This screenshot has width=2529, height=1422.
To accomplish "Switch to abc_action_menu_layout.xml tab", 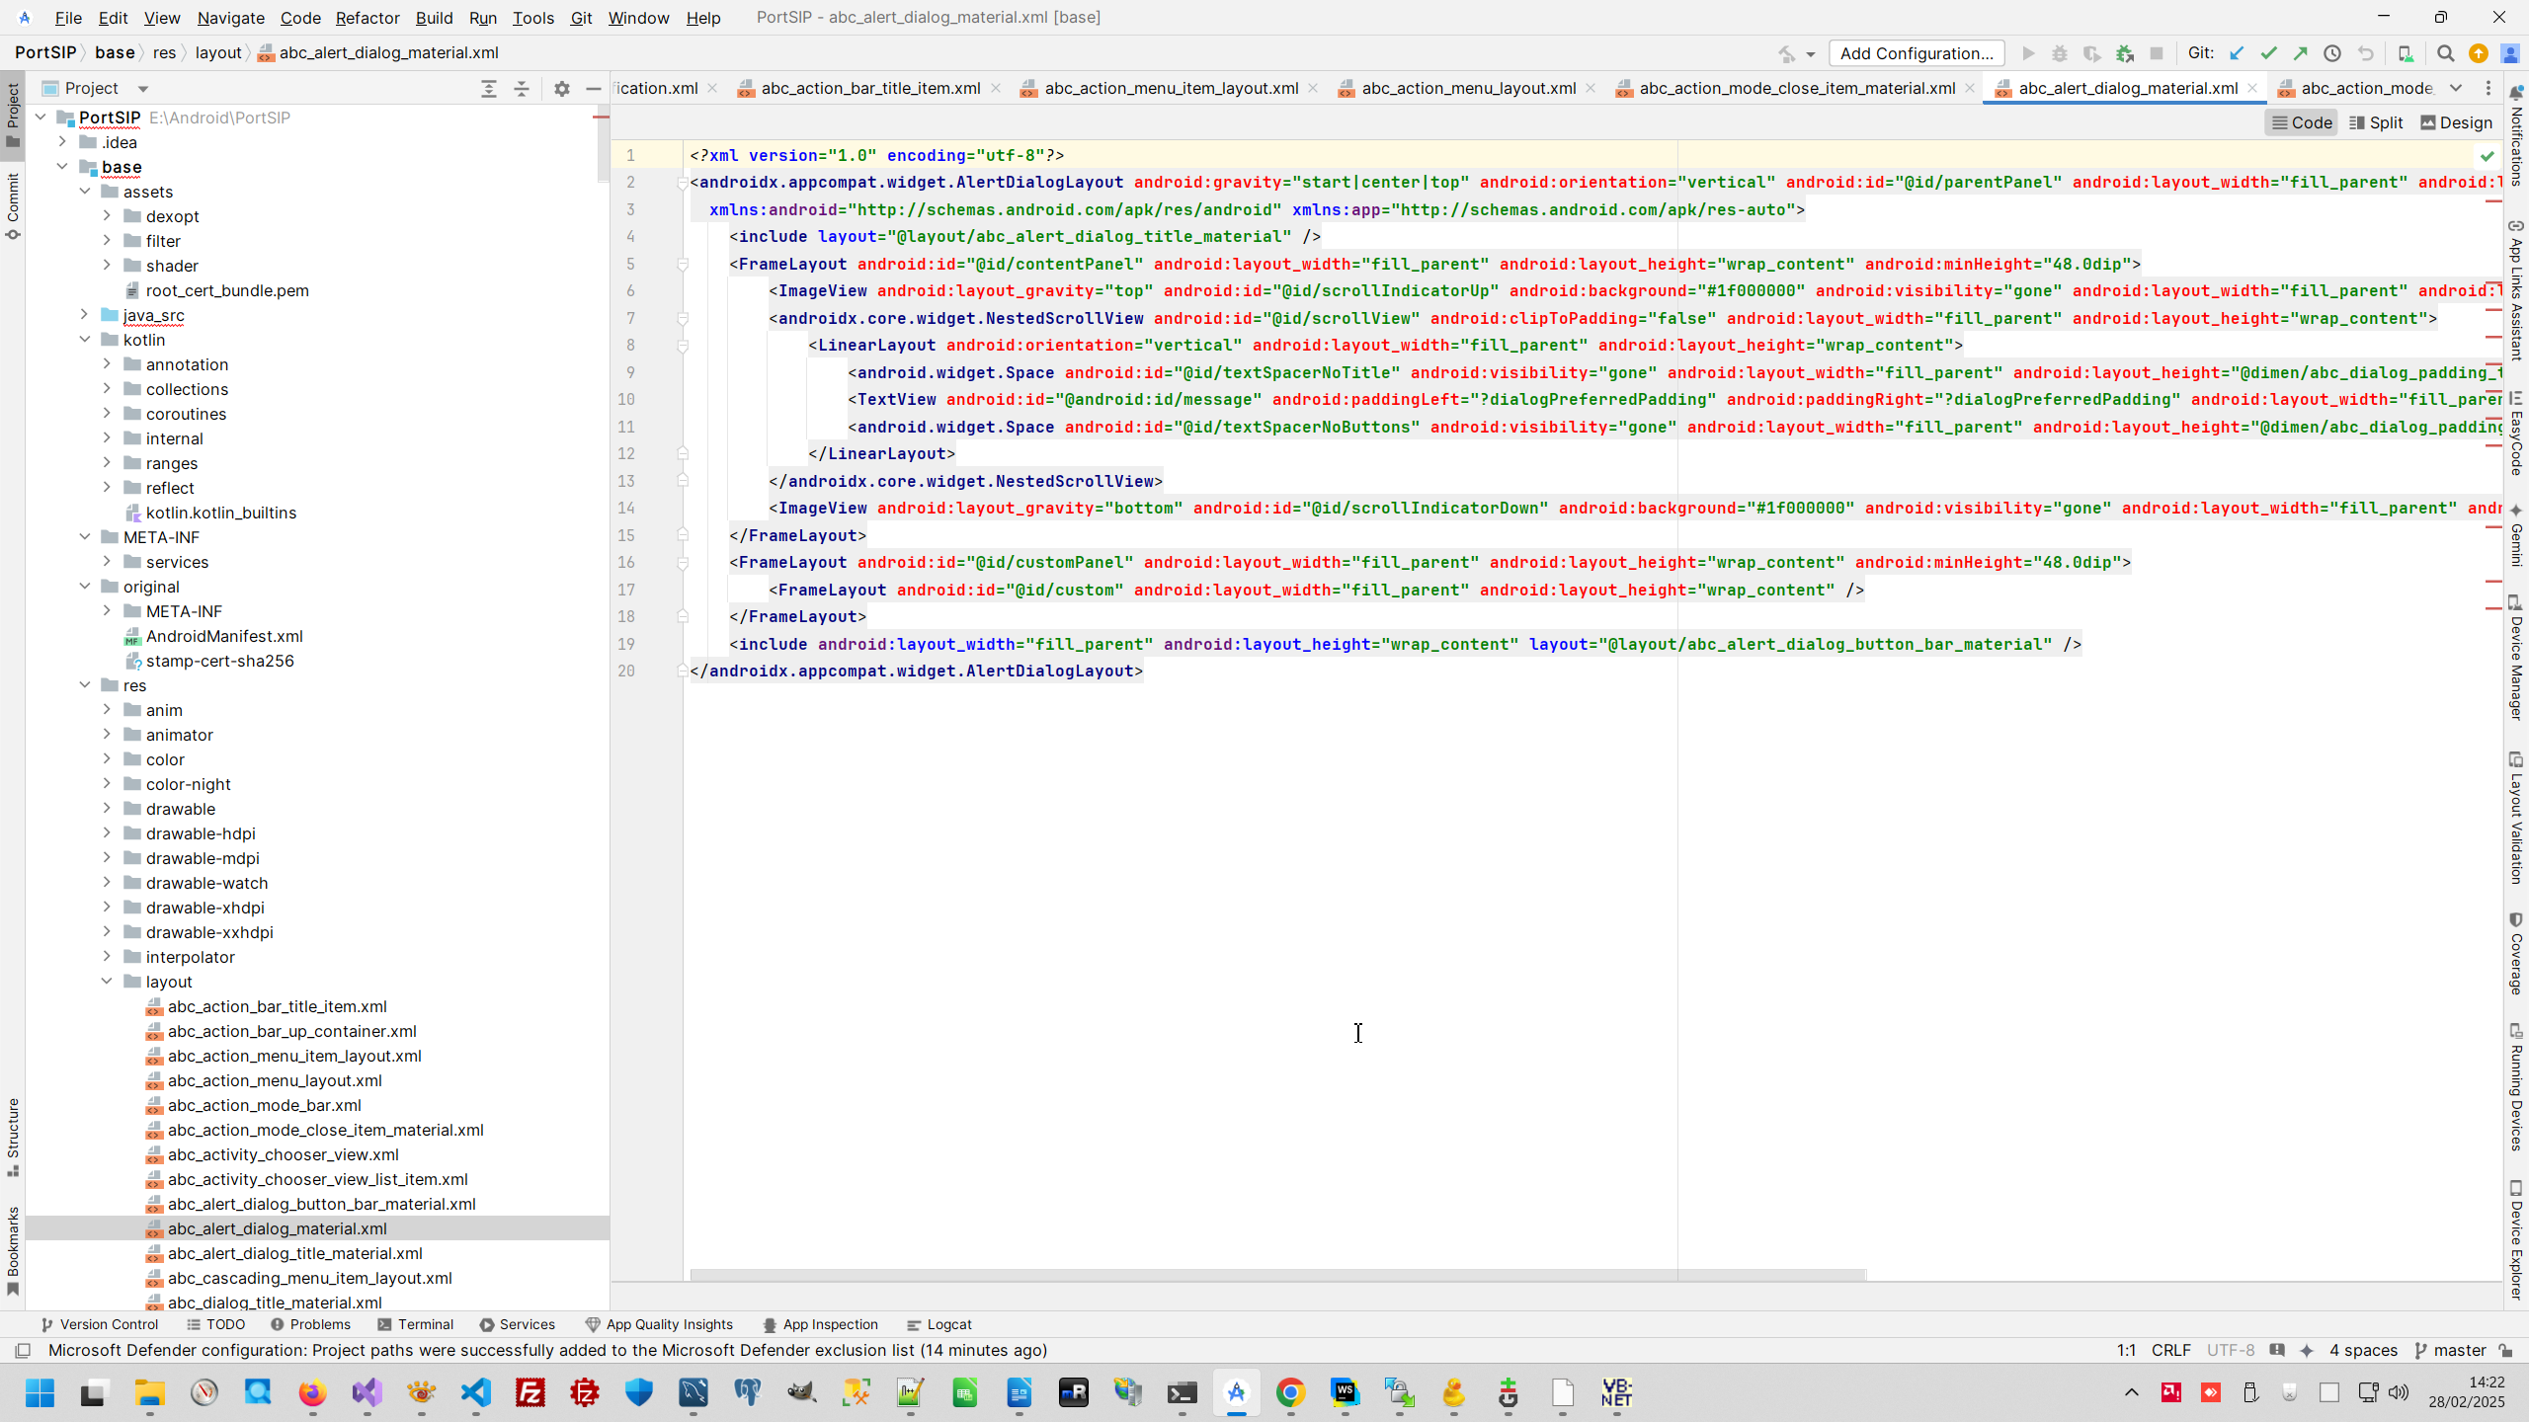I will [x=1468, y=89].
